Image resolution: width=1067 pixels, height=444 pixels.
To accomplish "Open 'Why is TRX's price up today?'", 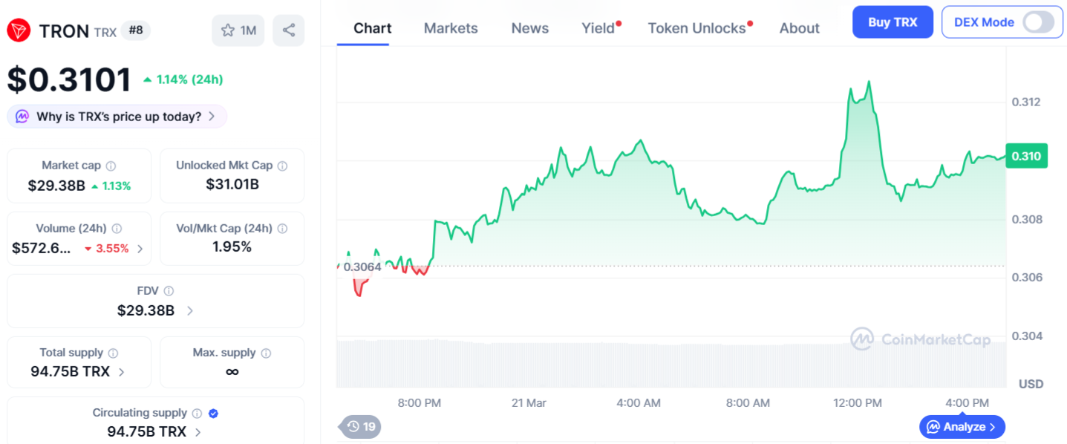I will pyautogui.click(x=118, y=117).
